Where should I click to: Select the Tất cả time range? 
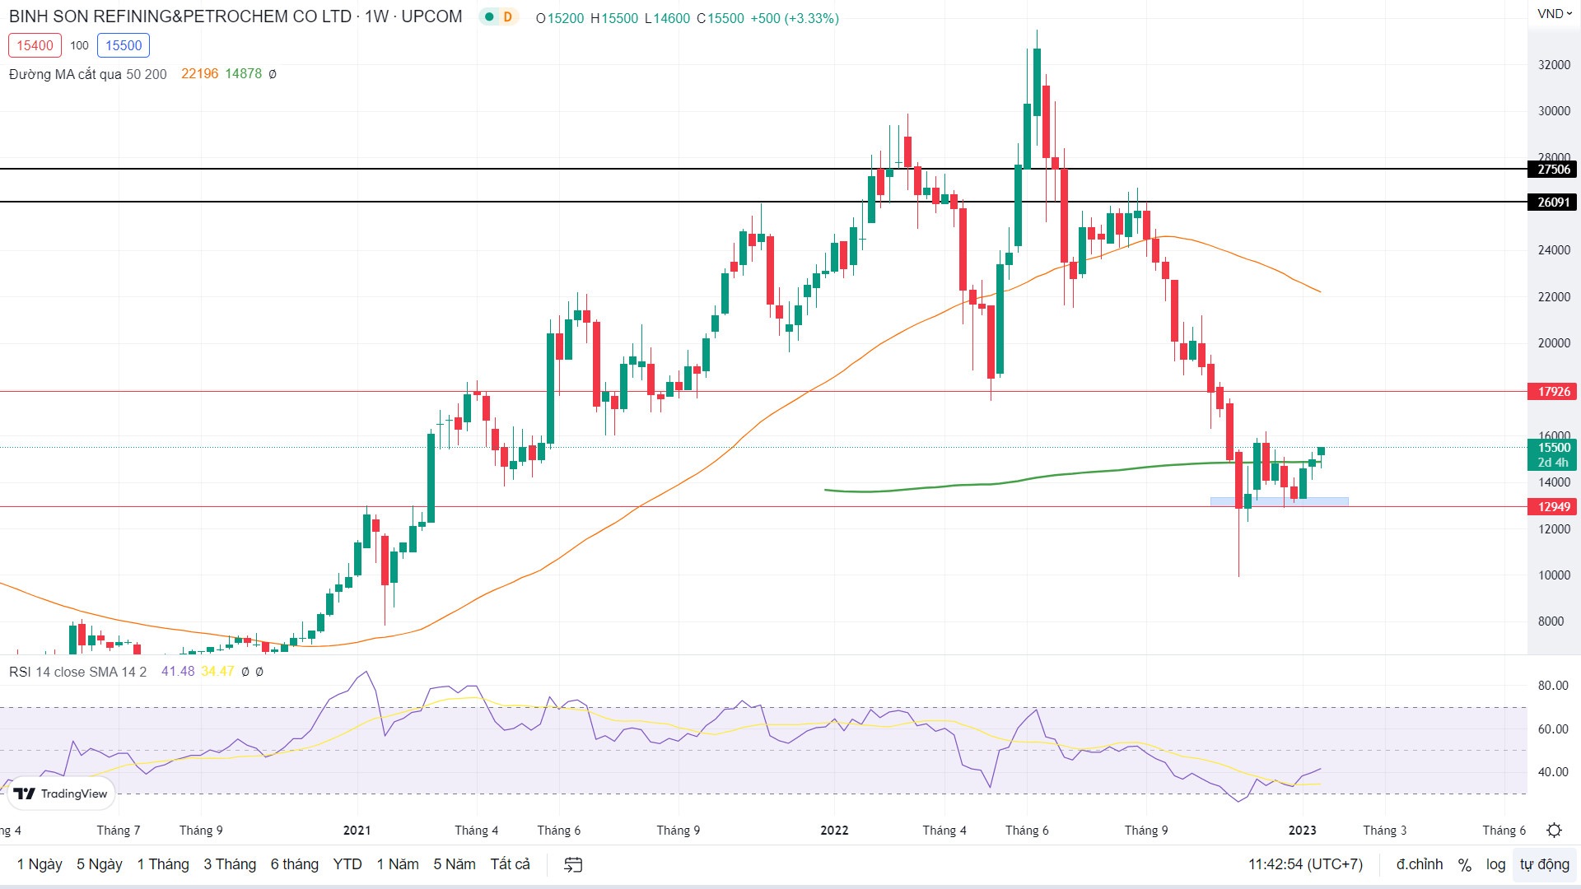pos(511,864)
